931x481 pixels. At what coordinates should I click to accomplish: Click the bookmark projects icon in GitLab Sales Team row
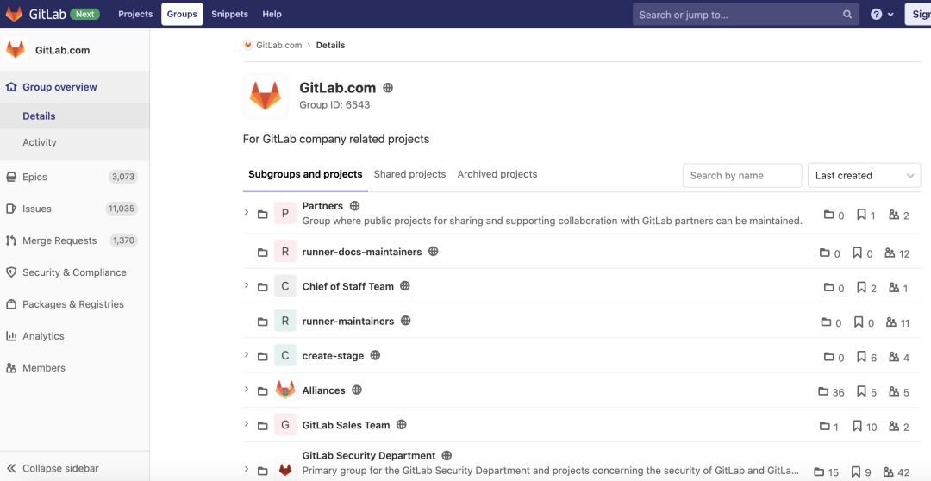[857, 426]
